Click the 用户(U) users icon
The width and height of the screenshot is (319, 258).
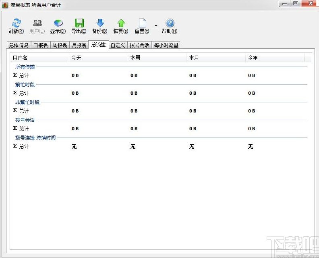click(37, 23)
